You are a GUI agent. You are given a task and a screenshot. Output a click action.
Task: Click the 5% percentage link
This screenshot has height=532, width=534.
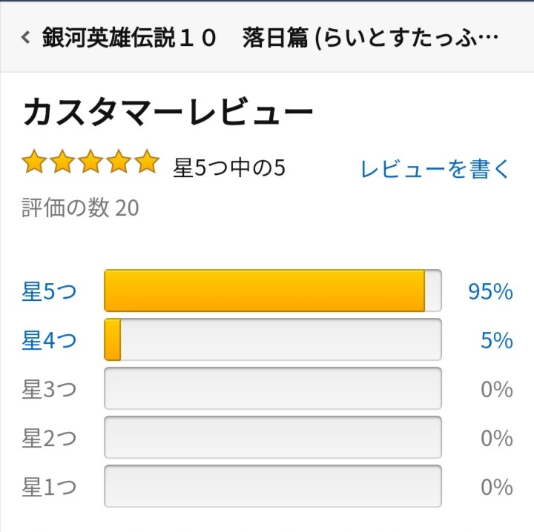click(496, 341)
